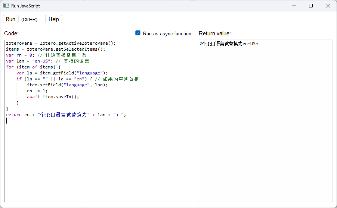Click the Run button
The width and height of the screenshot is (337, 208).
point(10,19)
